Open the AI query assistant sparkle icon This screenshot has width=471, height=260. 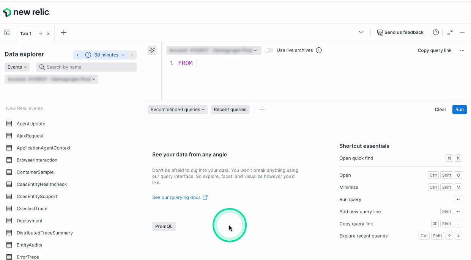coord(152,50)
